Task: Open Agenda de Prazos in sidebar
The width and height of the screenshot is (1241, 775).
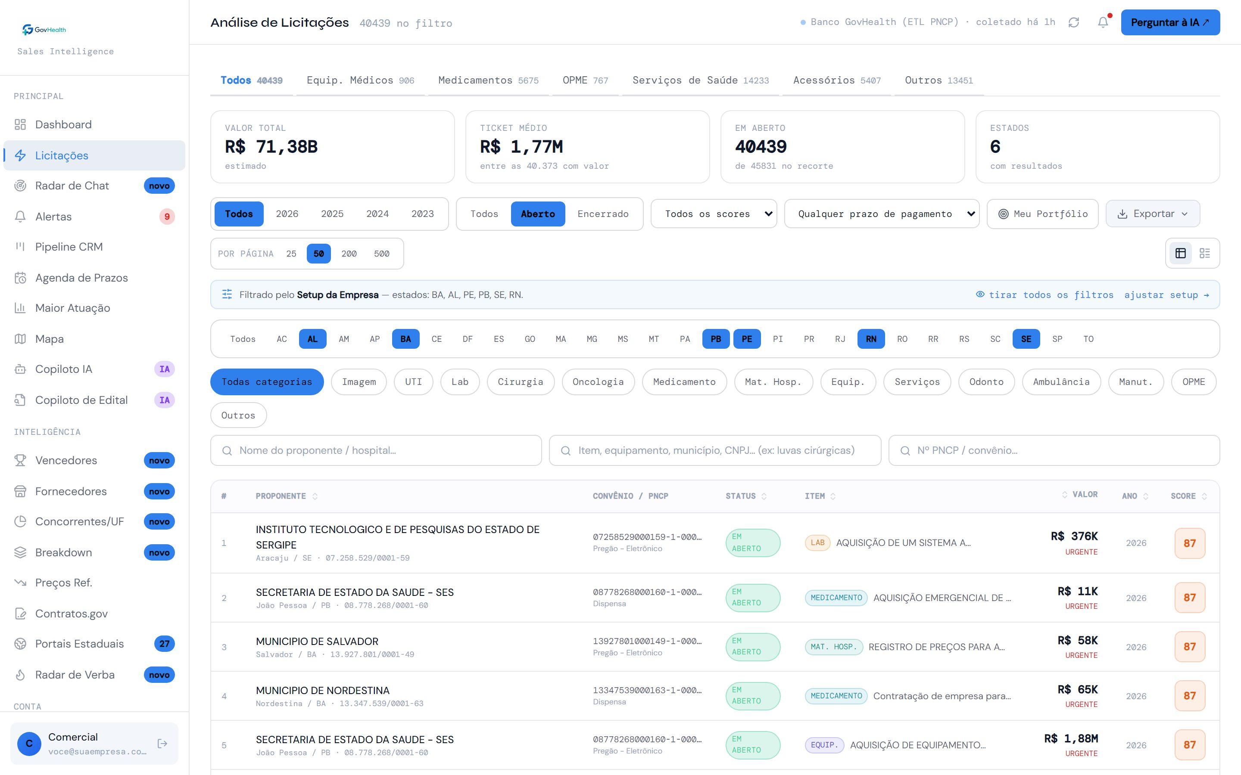Action: 94,278
